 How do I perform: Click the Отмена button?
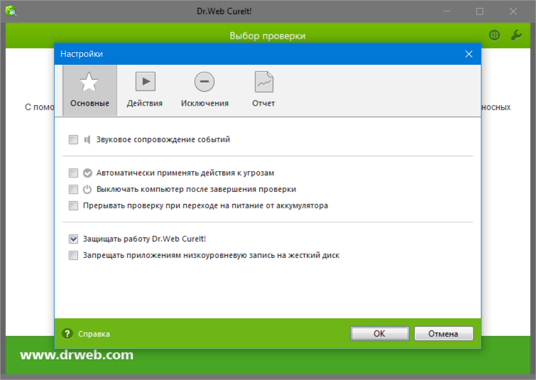(444, 333)
